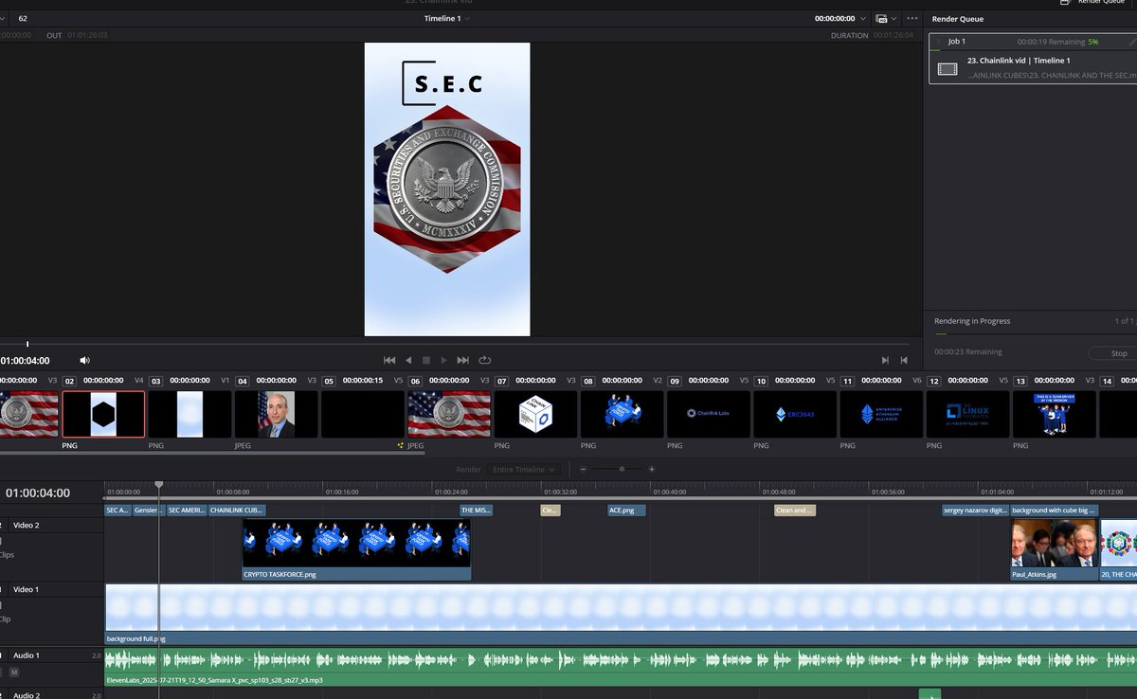Select clip 02 black hexagon thumbnail

pos(103,414)
